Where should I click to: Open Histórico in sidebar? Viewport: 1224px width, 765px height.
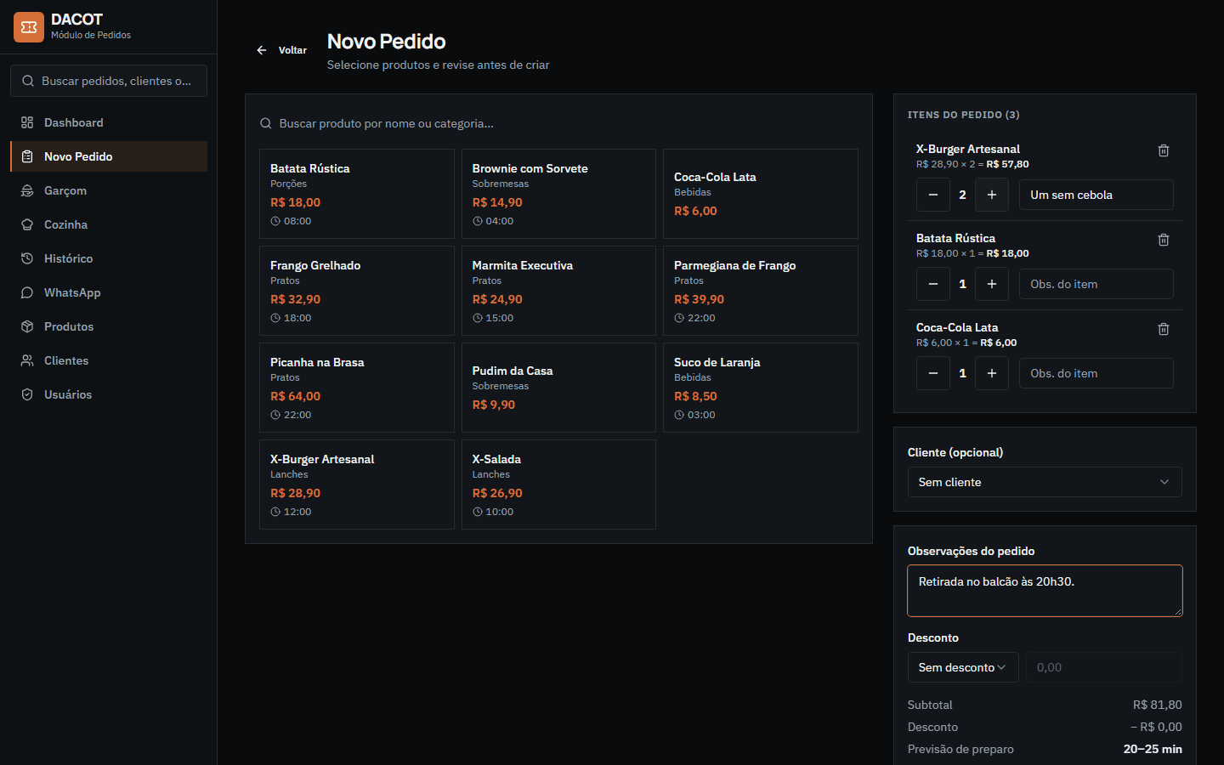tap(109, 258)
